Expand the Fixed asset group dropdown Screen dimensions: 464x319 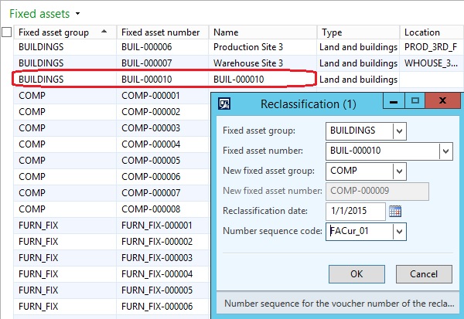[399, 131]
